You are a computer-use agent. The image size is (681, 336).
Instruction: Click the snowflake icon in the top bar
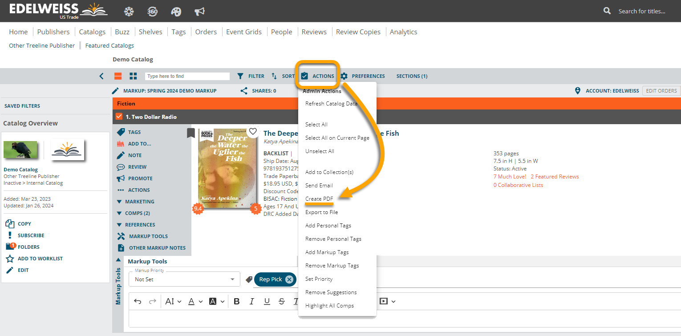(129, 11)
